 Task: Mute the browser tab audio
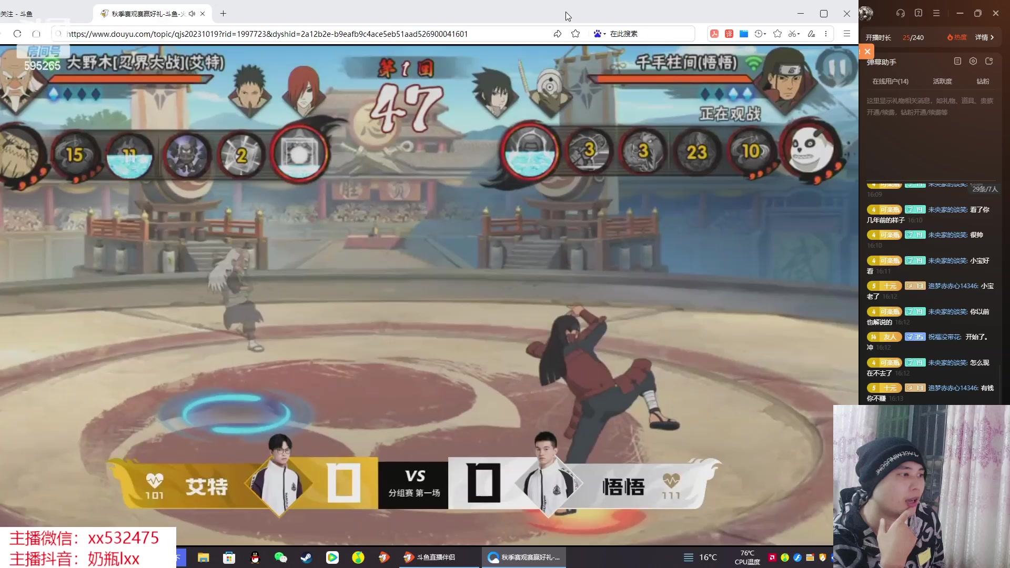coord(192,14)
